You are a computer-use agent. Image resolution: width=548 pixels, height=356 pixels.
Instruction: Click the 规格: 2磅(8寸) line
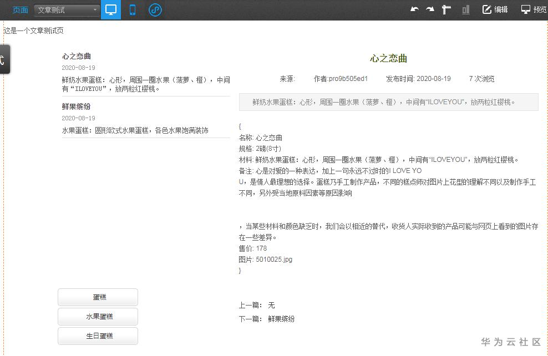click(x=260, y=149)
